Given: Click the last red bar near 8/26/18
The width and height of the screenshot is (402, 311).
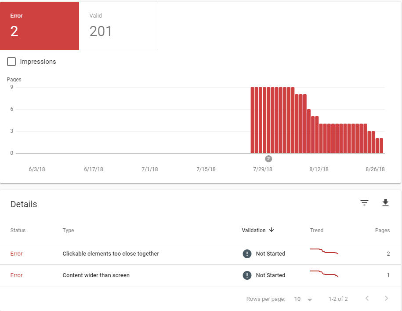Looking at the screenshot, I should pos(381,146).
